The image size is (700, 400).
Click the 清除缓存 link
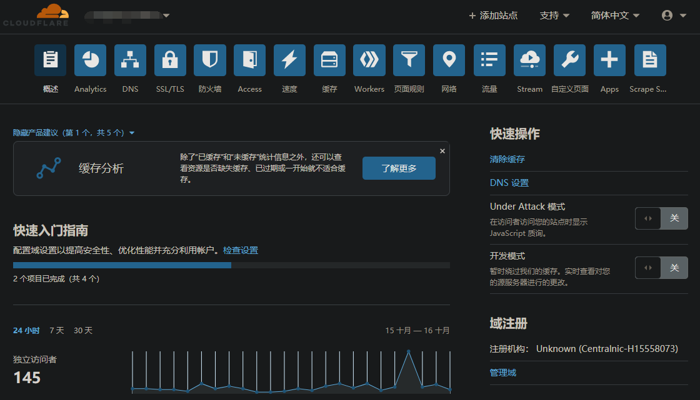click(507, 159)
